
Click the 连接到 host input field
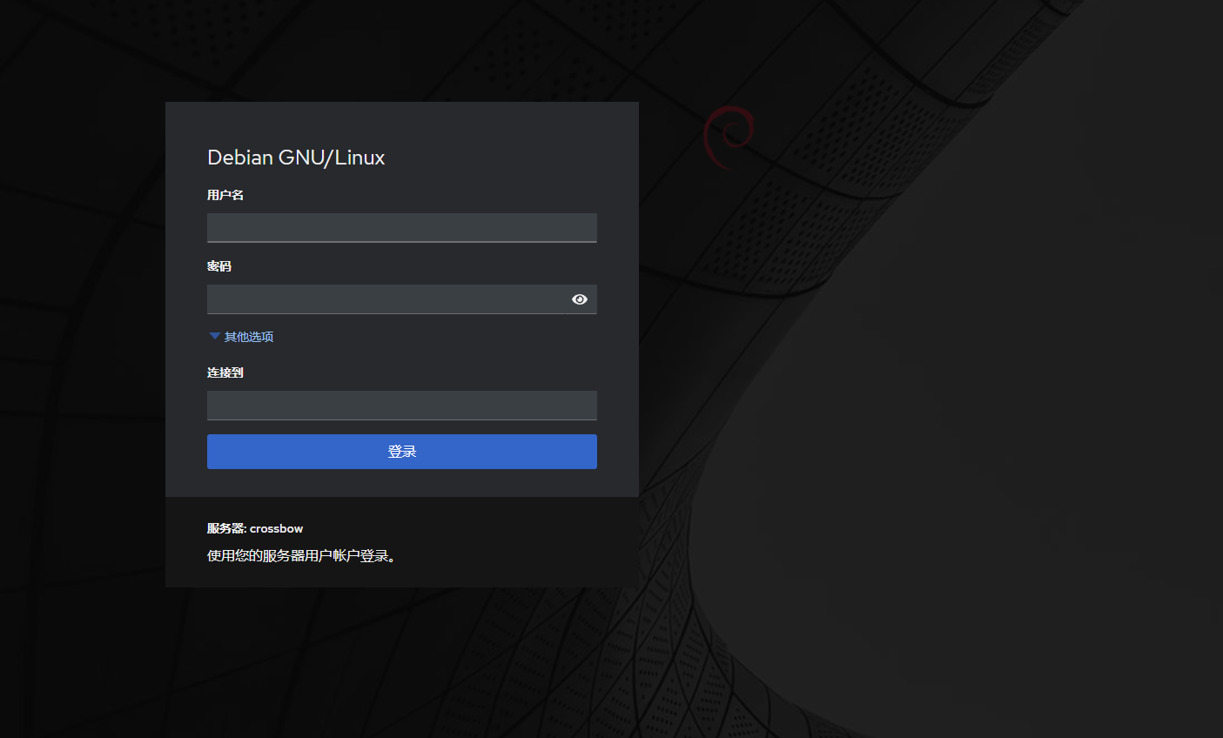click(x=401, y=406)
